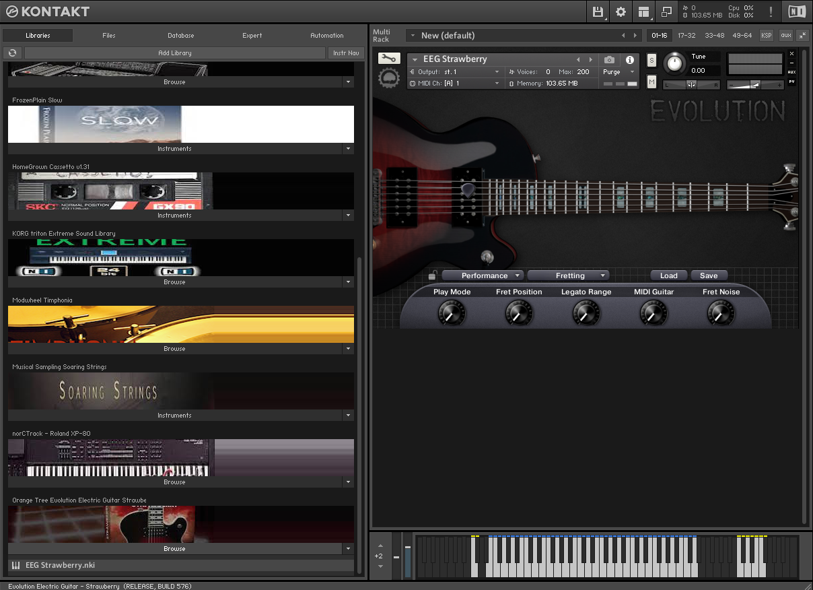Expand Moduheel Timphonia library options arrow
This screenshot has height=590, width=813.
pos(348,349)
